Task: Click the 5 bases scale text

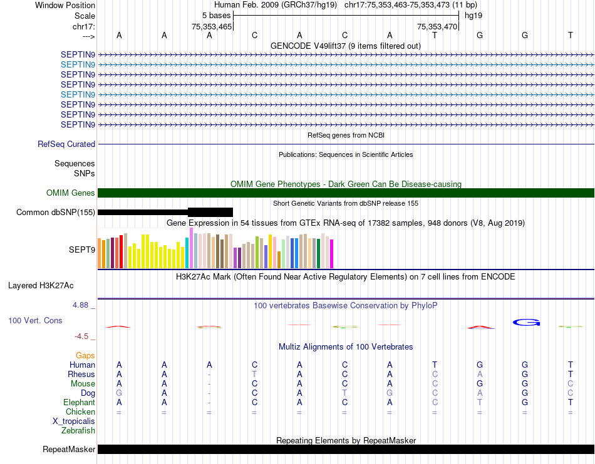Action: tap(216, 16)
